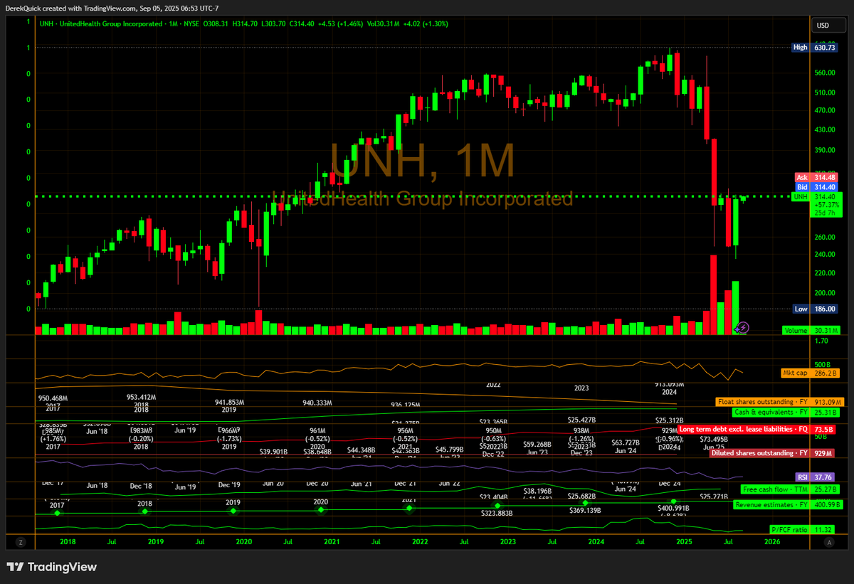Viewport: 854px width, 584px height.
Task: Select the High 630.73 price label
Action: [x=816, y=48]
